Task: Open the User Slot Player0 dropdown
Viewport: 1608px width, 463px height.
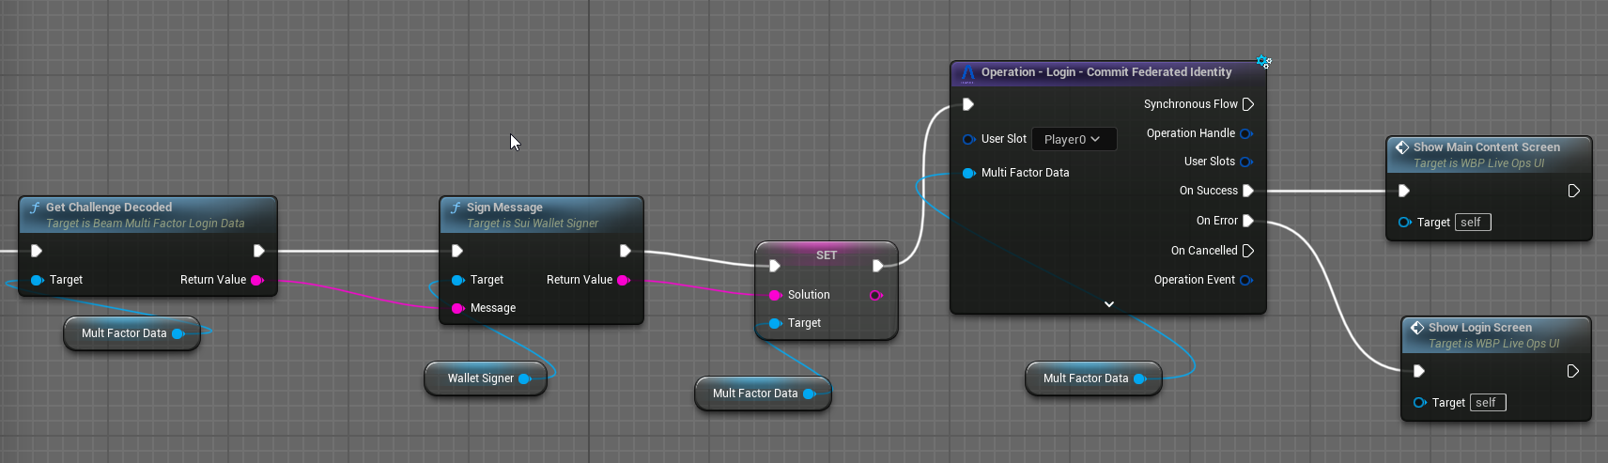Action: [1074, 139]
